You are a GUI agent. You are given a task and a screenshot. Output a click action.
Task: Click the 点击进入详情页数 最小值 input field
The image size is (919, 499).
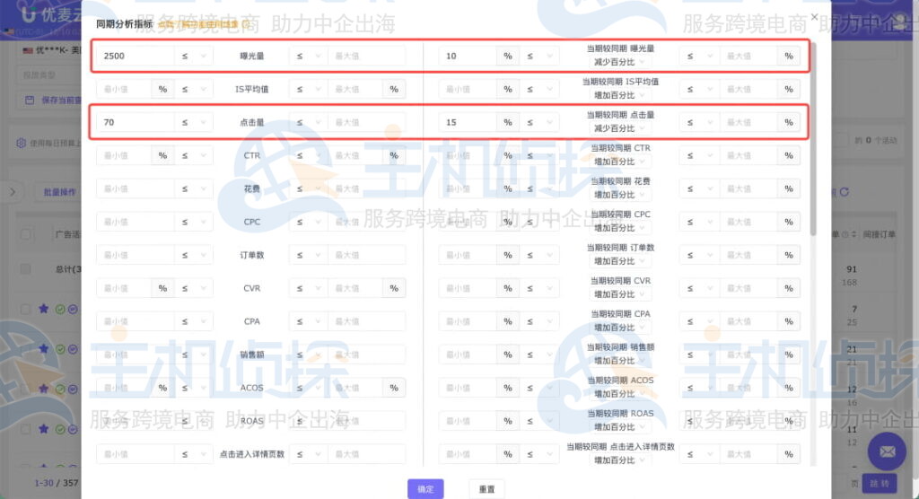pyautogui.click(x=136, y=454)
